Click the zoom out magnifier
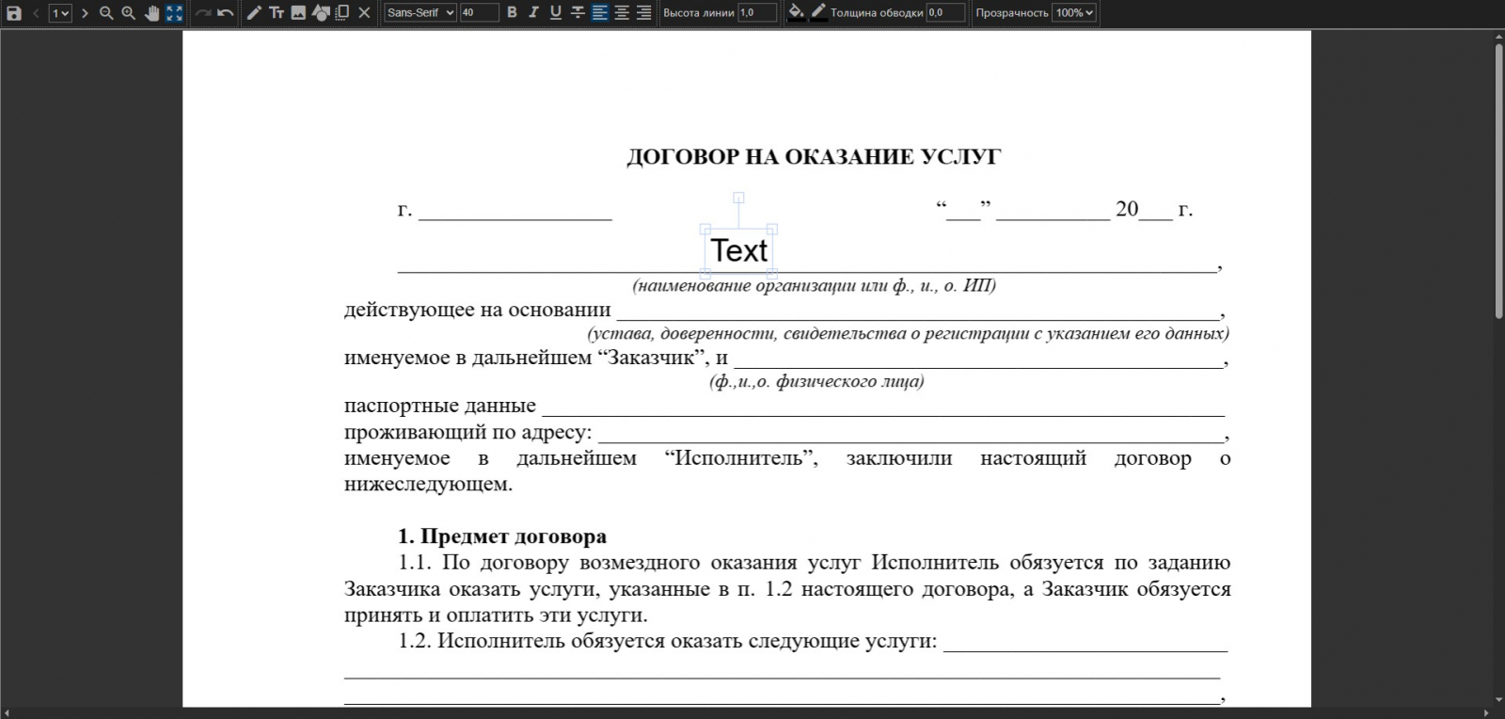 click(x=106, y=13)
